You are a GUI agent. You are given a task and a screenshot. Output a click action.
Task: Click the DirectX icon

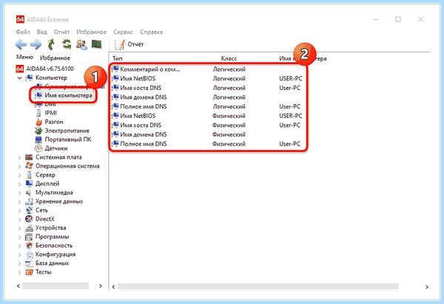(x=29, y=218)
